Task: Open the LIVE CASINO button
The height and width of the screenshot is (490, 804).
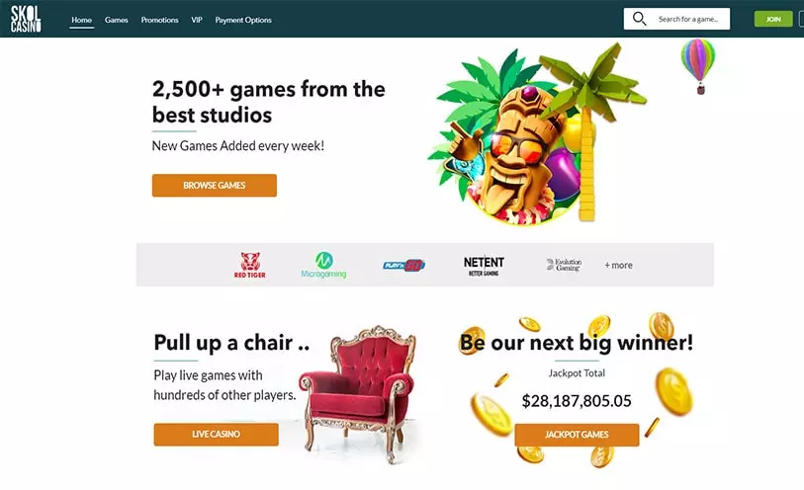Action: coord(216,435)
